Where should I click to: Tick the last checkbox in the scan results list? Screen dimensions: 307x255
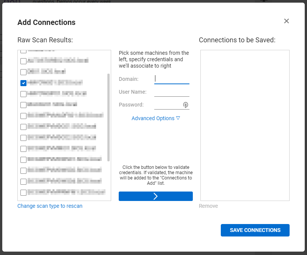(x=23, y=192)
